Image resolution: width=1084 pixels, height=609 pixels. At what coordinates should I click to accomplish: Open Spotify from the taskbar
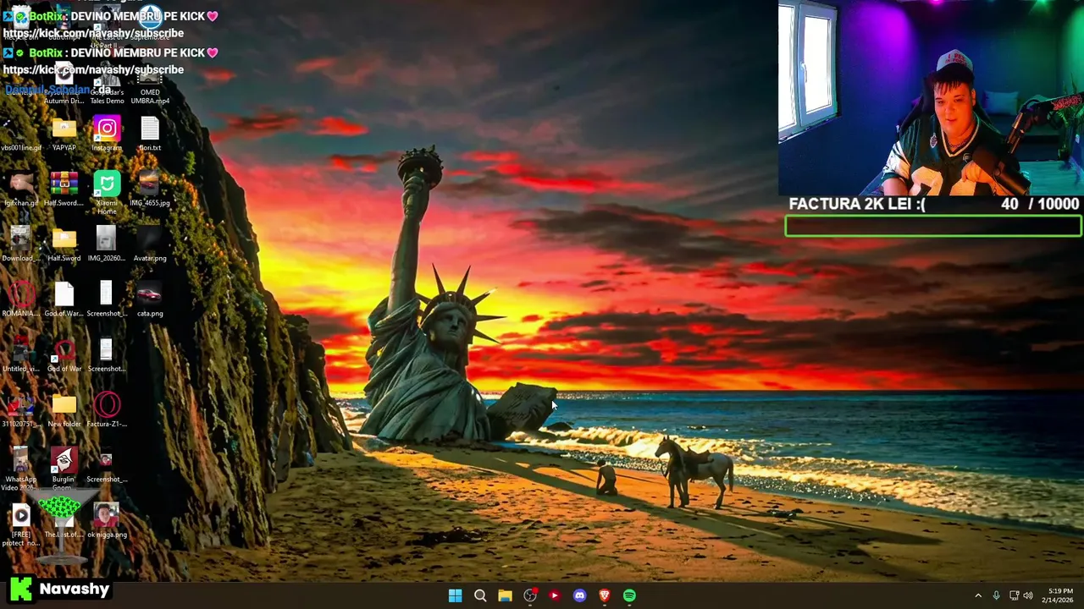click(629, 595)
